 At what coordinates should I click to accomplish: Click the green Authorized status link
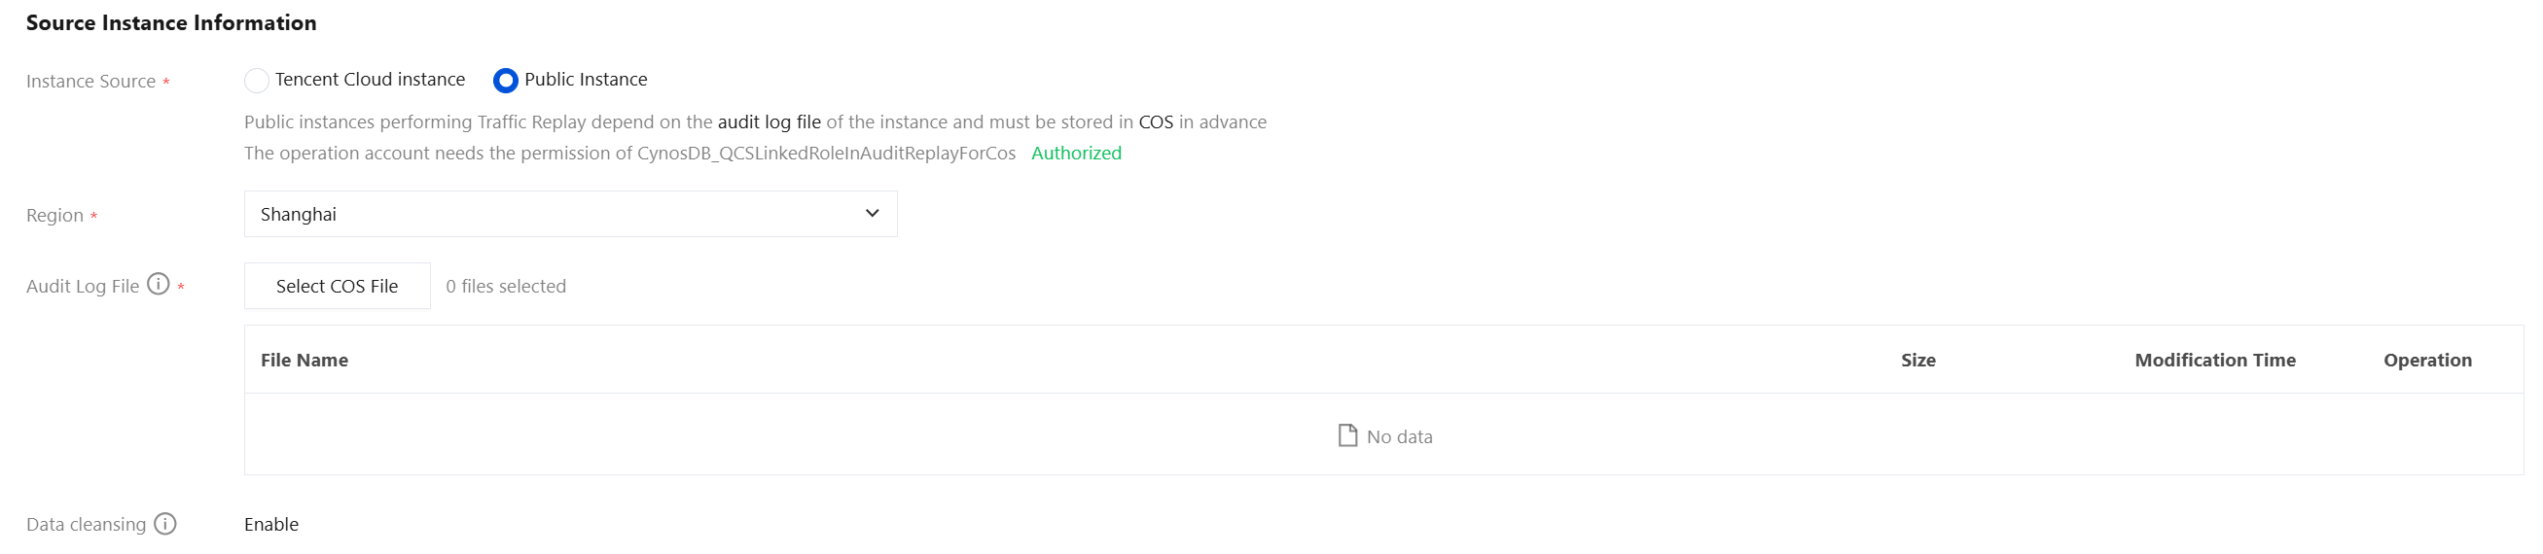click(1076, 153)
